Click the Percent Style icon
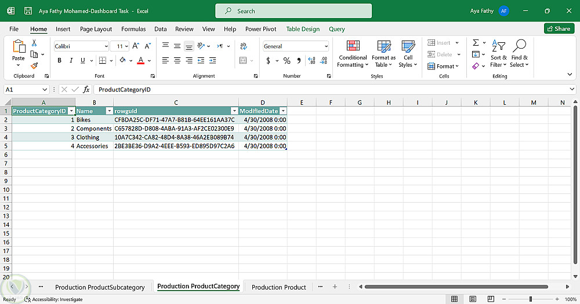Image resolution: width=580 pixels, height=304 pixels. 287,61
